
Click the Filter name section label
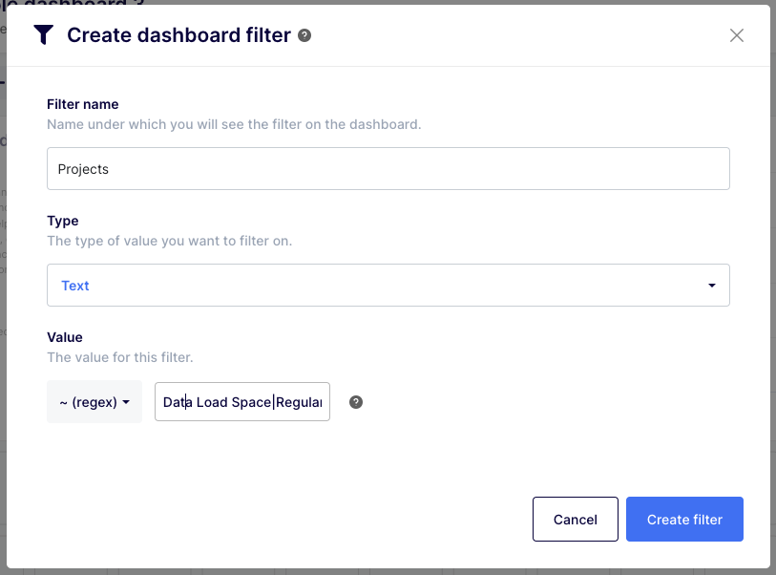point(82,104)
